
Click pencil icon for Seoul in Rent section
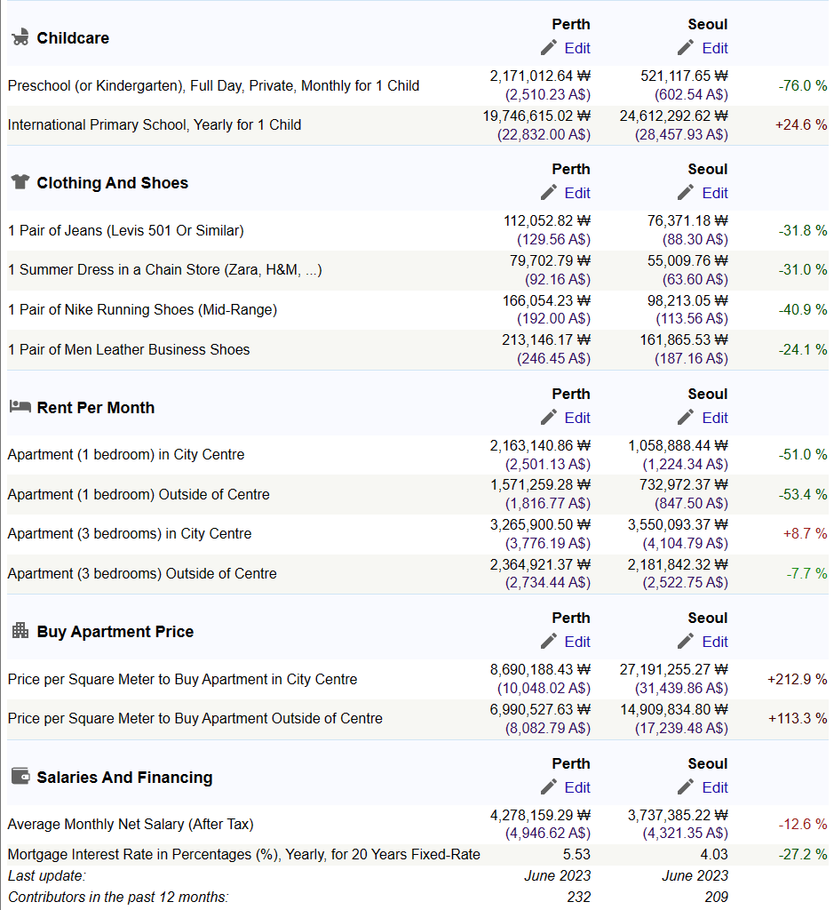(686, 418)
